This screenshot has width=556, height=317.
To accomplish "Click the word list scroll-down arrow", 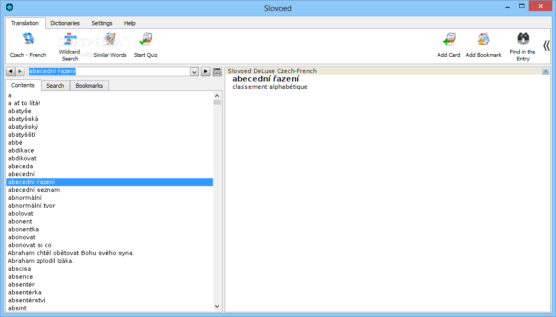I will click(x=217, y=306).
